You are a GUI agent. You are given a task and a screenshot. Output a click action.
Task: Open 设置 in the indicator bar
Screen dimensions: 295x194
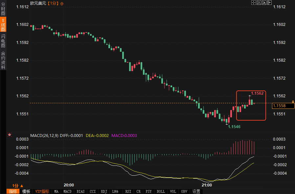click(x=196, y=191)
